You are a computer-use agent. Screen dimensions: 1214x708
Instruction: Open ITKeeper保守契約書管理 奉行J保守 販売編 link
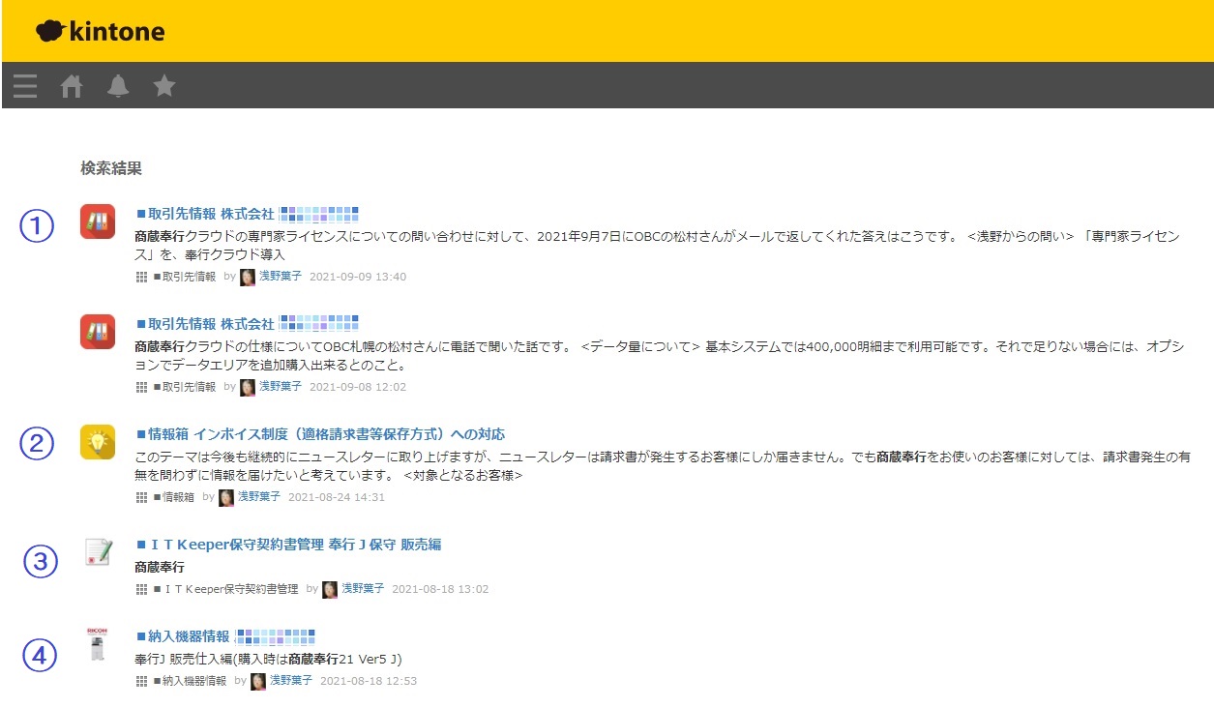288,545
